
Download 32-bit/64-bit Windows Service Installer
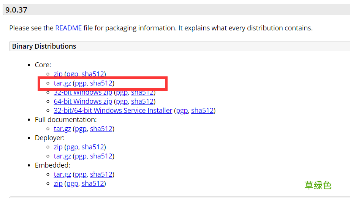(x=113, y=111)
